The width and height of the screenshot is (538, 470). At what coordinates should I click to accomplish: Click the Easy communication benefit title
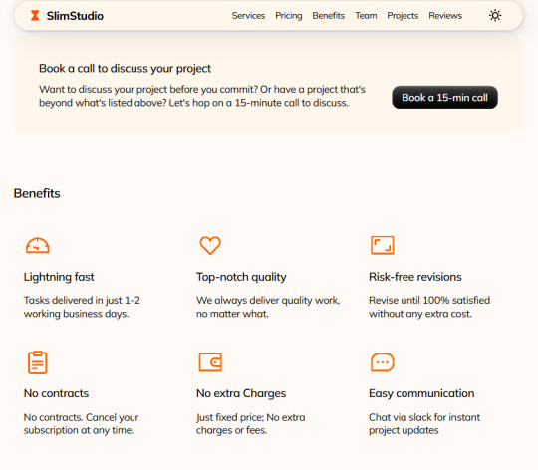[x=421, y=393]
